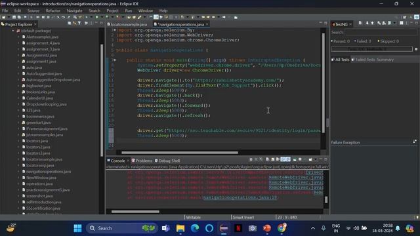
Task: Click Console red Terminate square icon
Action: (251, 159)
